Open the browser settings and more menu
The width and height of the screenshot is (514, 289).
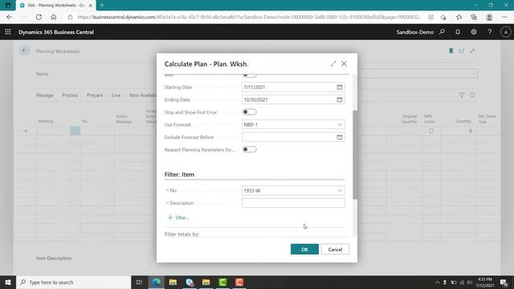[x=504, y=17]
